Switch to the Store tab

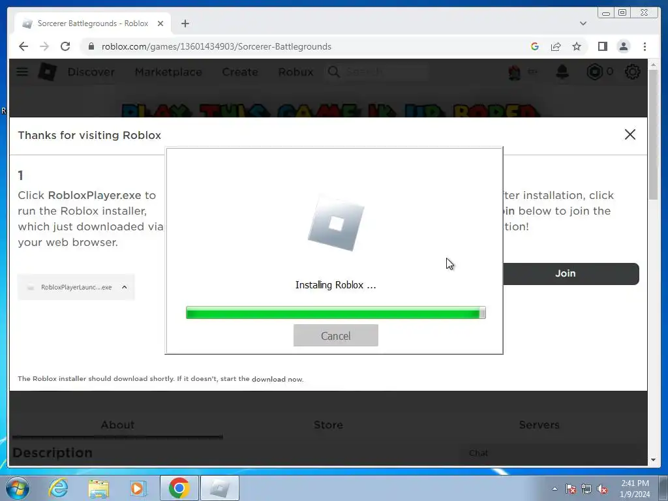[329, 425]
